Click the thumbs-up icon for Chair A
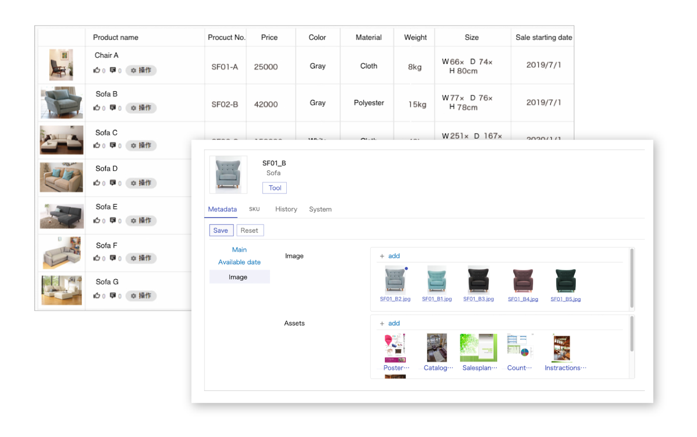 (97, 70)
